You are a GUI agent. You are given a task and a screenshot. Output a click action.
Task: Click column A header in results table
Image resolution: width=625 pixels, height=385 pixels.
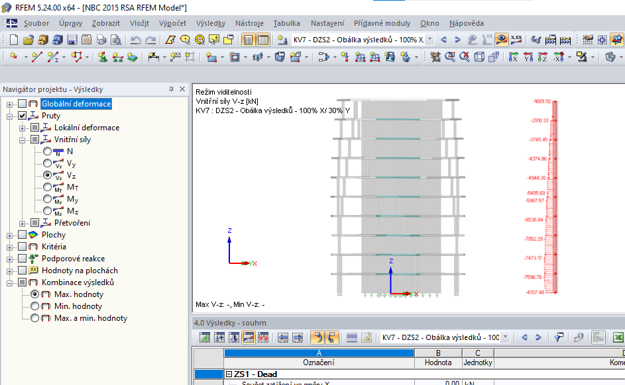coord(319,353)
